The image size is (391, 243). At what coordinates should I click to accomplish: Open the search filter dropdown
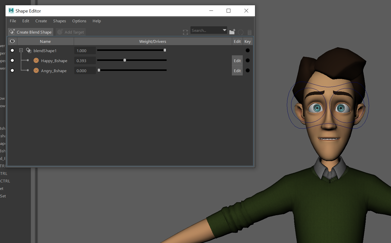[224, 30]
